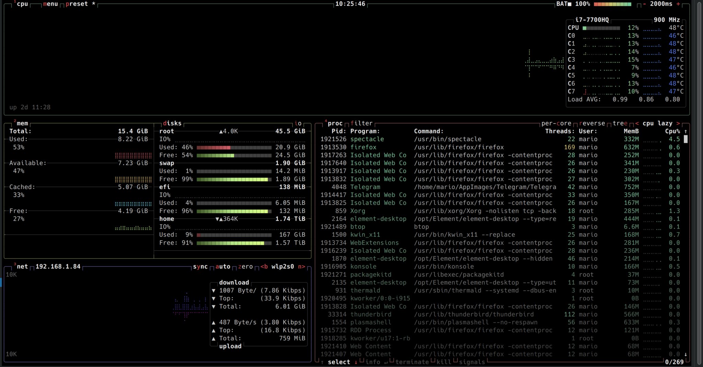Click ">" beside the "cpu lazy" sort label
The height and width of the screenshot is (367, 703).
tap(679, 123)
